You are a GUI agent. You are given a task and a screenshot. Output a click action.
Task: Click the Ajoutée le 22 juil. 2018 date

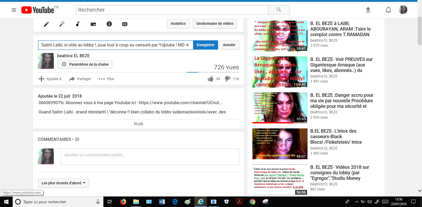click(60, 96)
